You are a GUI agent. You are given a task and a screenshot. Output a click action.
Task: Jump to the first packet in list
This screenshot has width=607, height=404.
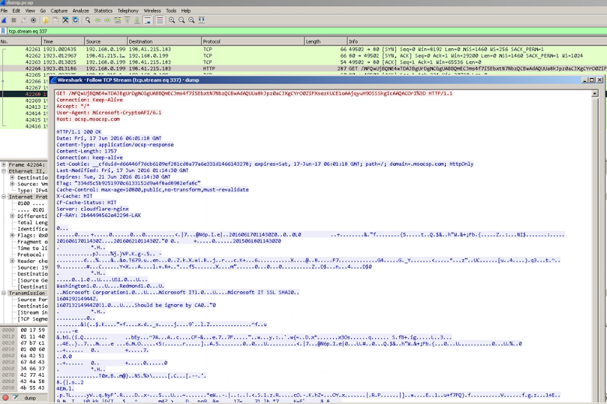point(127,19)
